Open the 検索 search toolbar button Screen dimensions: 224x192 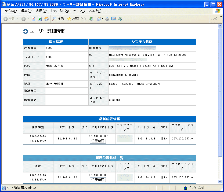[x=58, y=19]
